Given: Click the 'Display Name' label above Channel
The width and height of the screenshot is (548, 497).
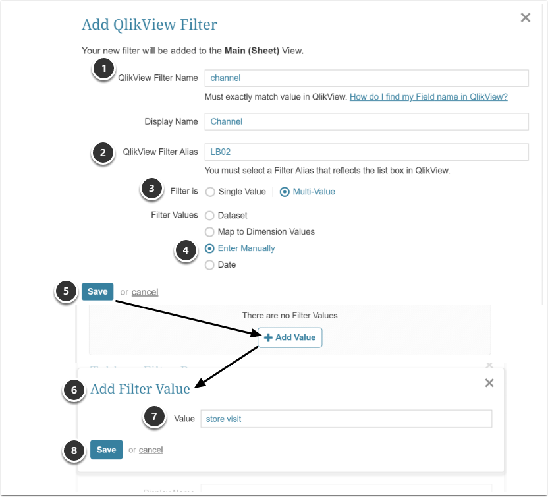Looking at the screenshot, I should [x=171, y=121].
